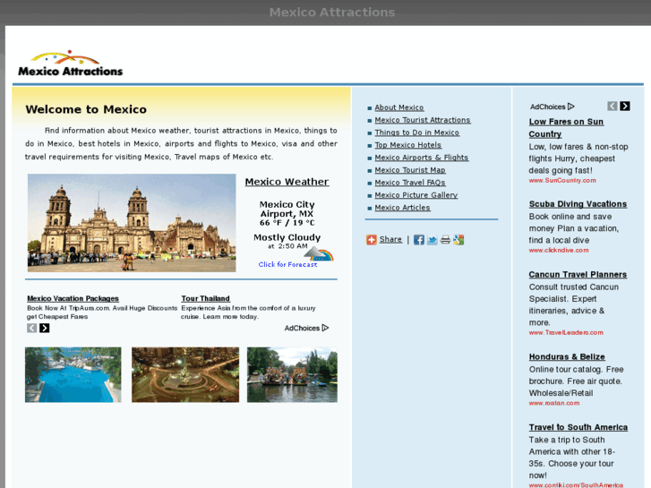
Task: Open Honduras & Belize ad
Action: 567,356
